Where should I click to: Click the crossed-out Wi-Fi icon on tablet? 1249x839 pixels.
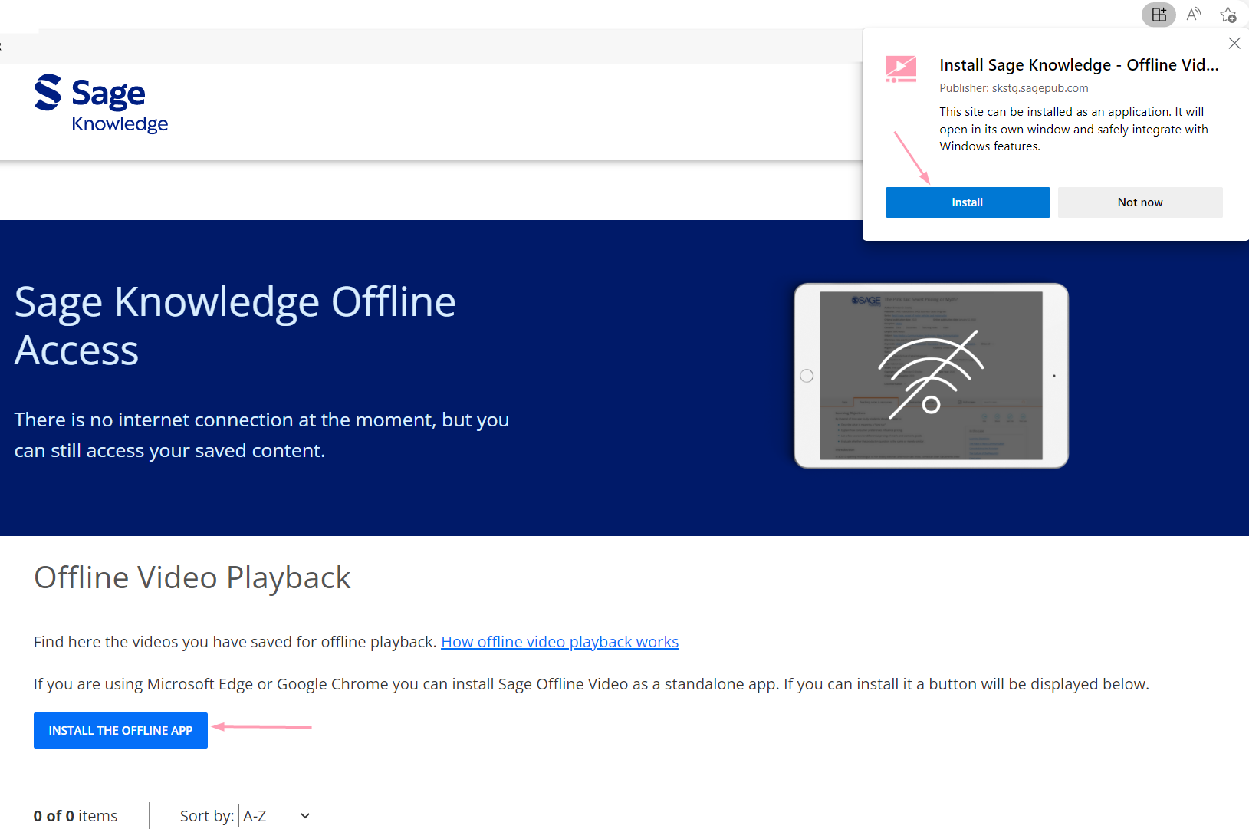tap(931, 374)
